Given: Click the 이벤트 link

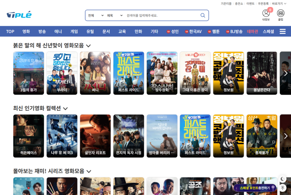Looking at the screenshot, I should click(250, 4).
